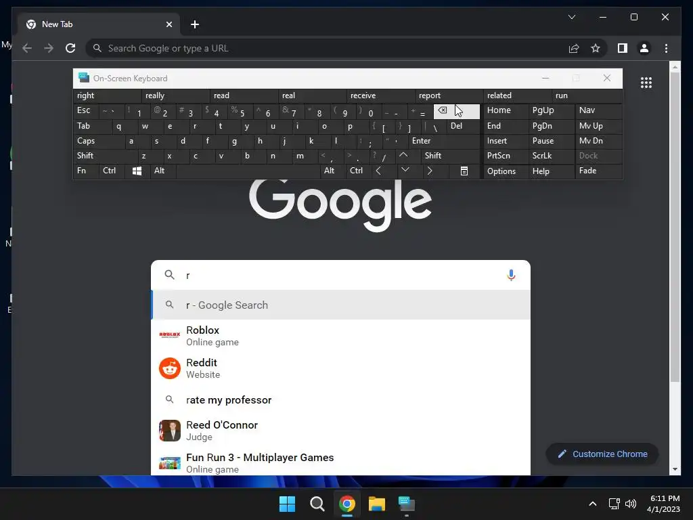Image resolution: width=693 pixels, height=520 pixels.
Task: Toggle the Nav key on On-Screen Keyboard
Action: [x=598, y=110]
